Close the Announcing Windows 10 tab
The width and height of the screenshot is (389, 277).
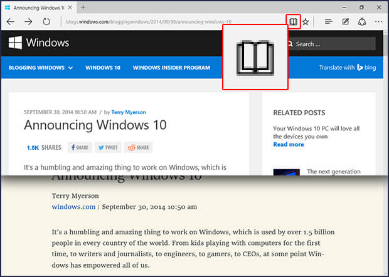pyautogui.click(x=70, y=8)
